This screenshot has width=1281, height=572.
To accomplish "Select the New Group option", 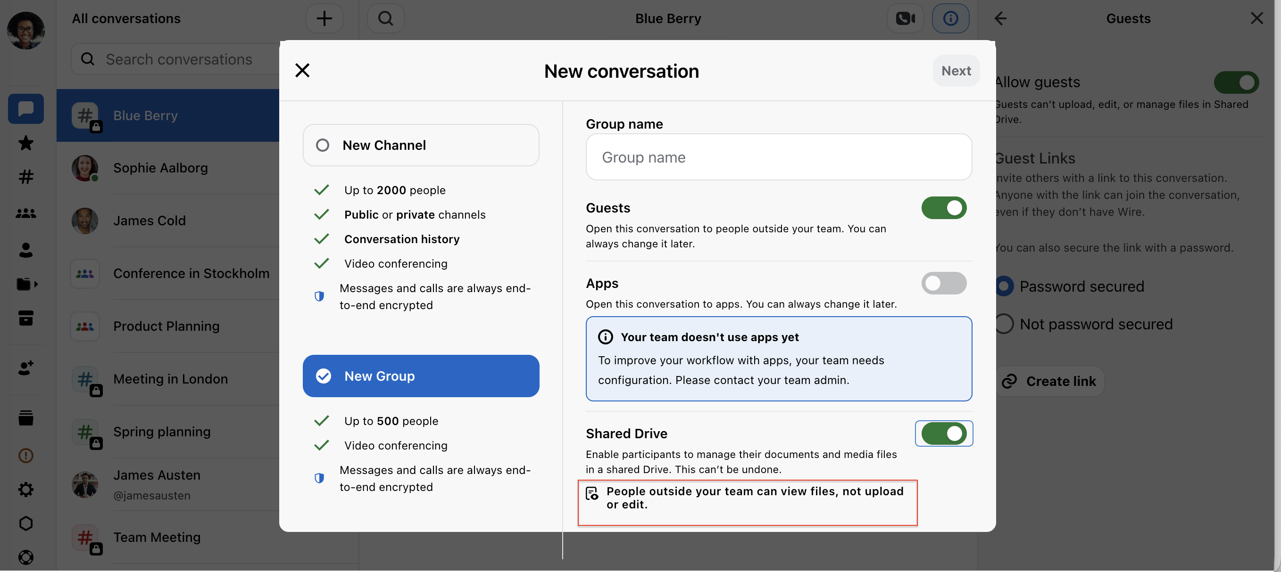I will click(421, 376).
